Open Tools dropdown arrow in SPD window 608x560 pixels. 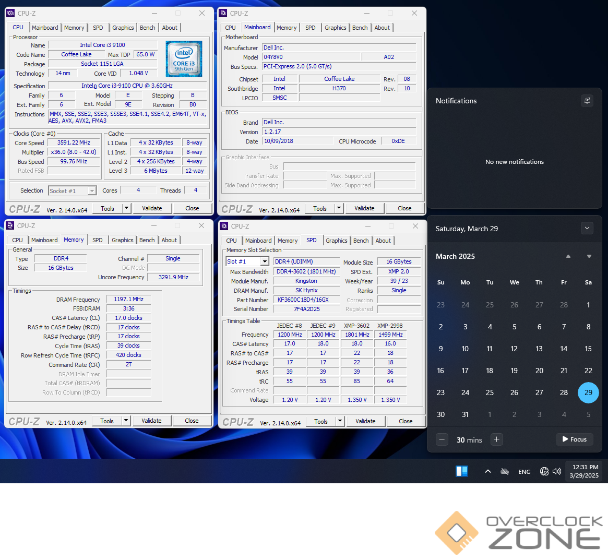point(340,421)
